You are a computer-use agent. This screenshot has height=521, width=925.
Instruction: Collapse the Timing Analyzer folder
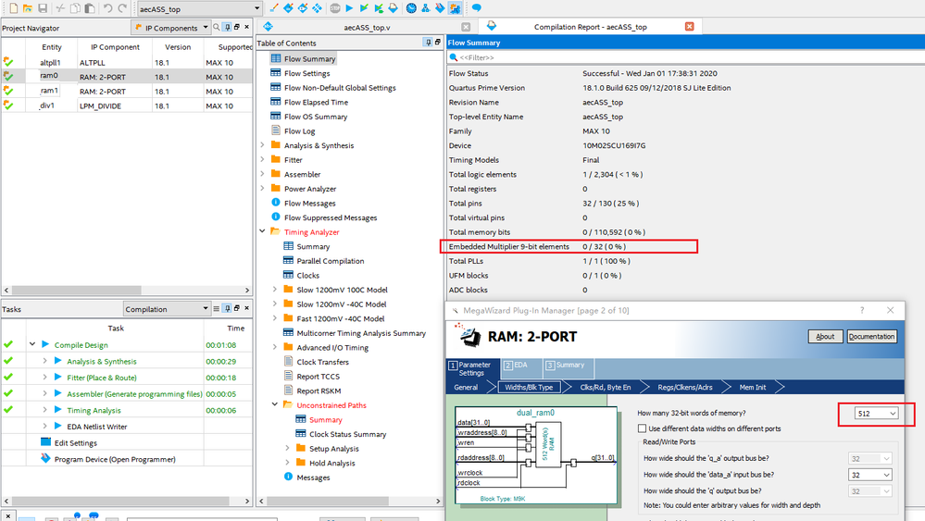[x=263, y=231]
